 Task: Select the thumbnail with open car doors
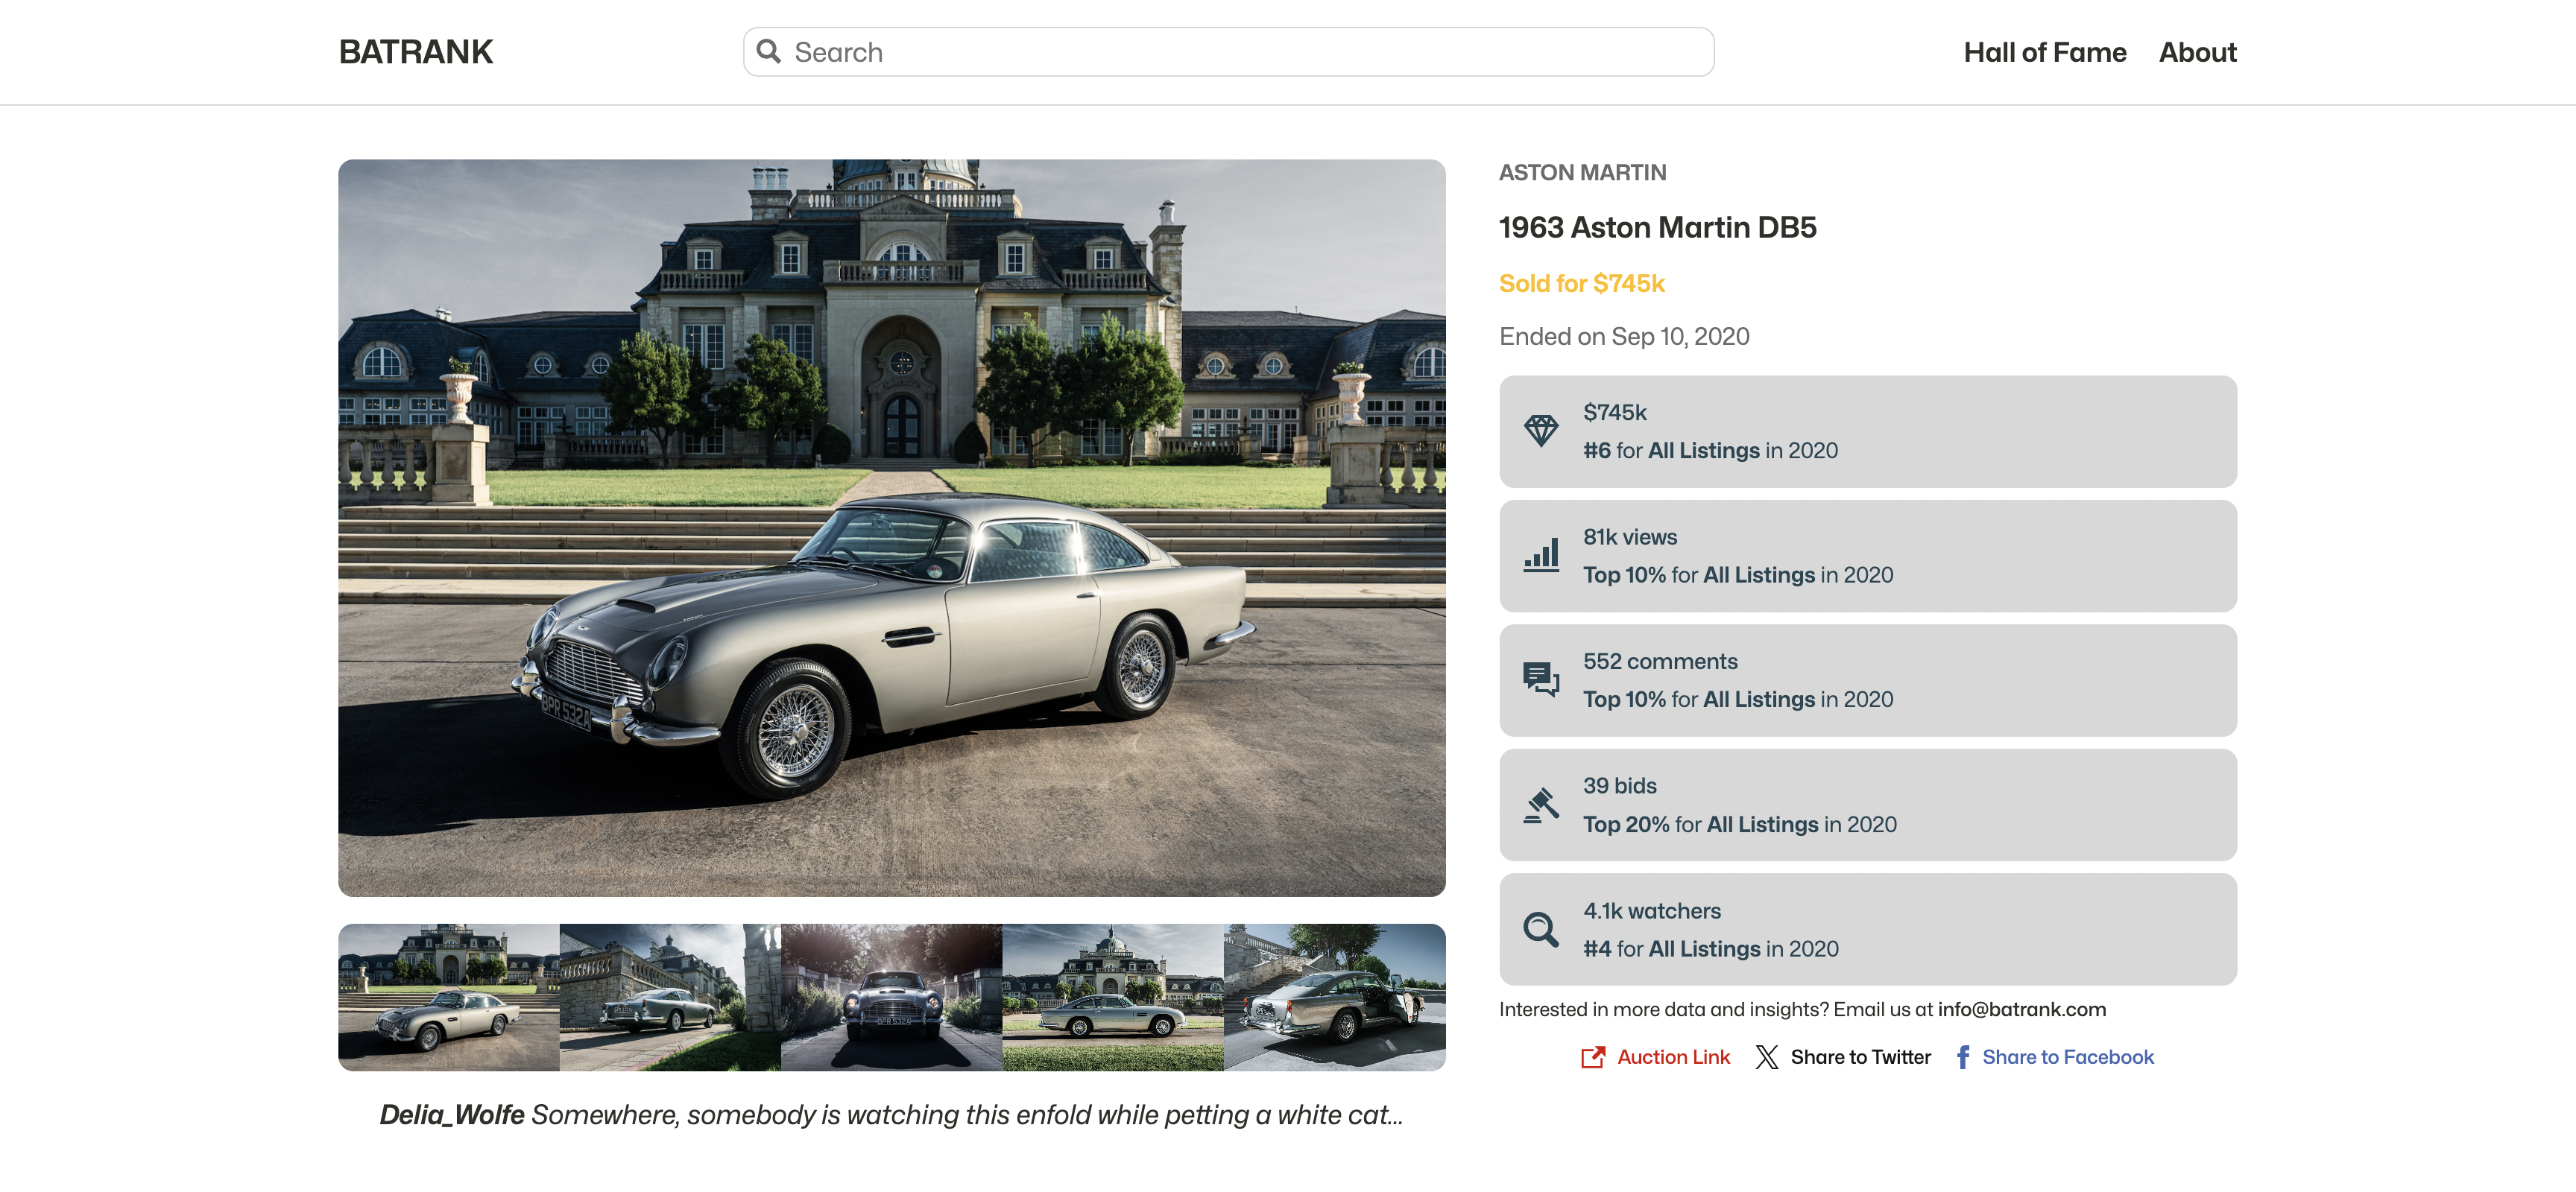click(1334, 997)
